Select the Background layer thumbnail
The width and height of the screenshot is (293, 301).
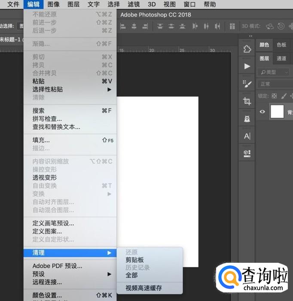coord(277,112)
